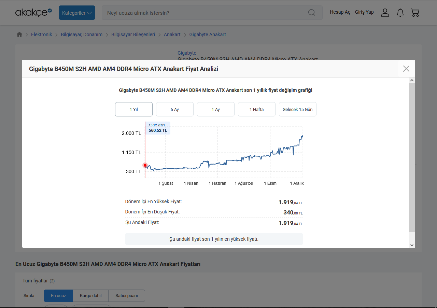Switch chart to 6 Ay range

point(175,109)
